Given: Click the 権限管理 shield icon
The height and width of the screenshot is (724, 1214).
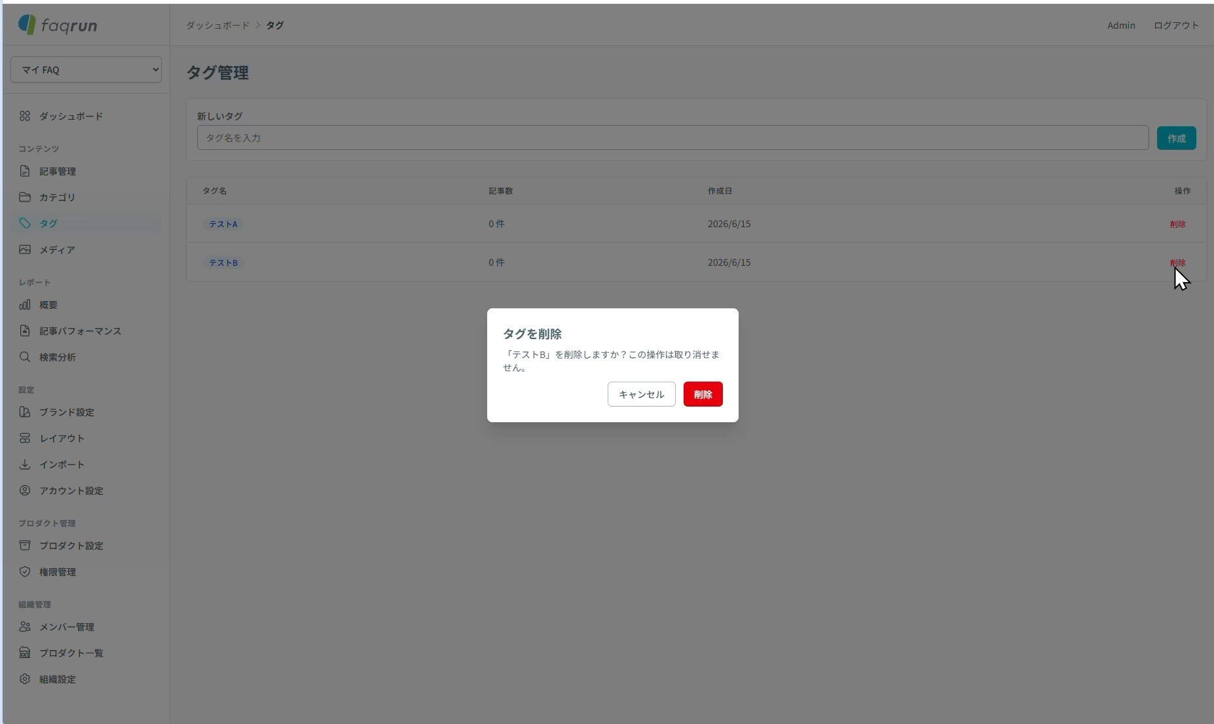Looking at the screenshot, I should (25, 571).
